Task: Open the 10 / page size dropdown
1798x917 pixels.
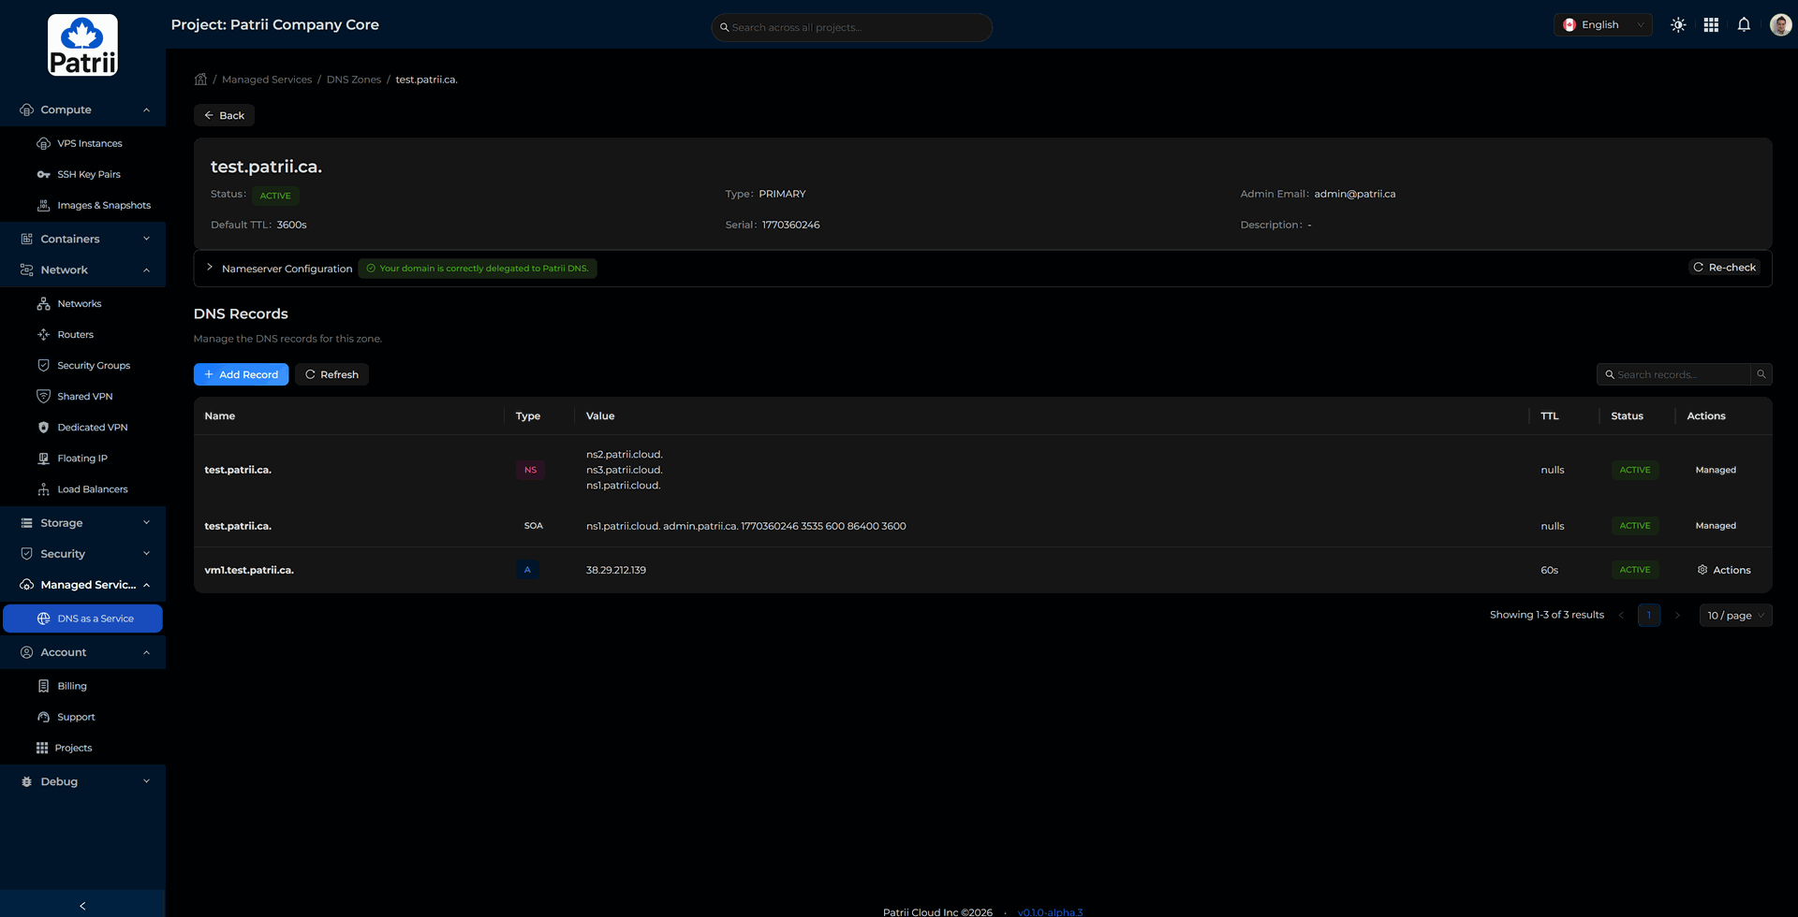Action: 1734,616
